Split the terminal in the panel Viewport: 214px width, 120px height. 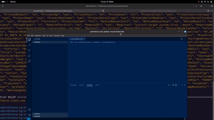tap(173, 85)
